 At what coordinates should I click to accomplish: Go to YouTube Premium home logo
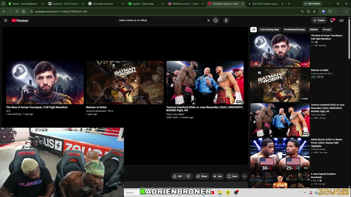[20, 21]
